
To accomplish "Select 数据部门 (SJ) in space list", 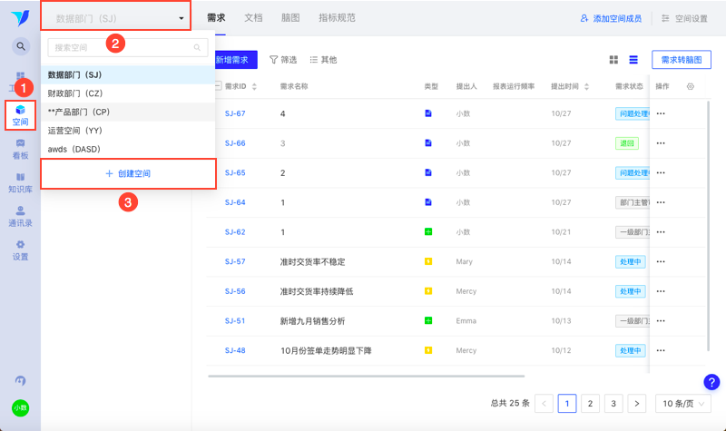I will click(128, 75).
